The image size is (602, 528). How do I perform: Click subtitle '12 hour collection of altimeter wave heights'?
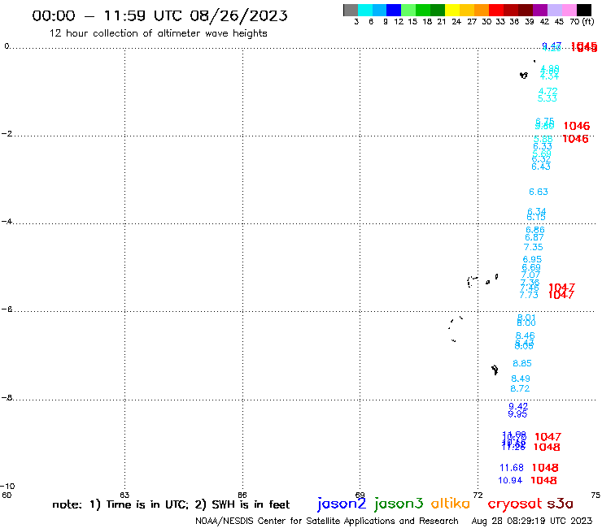(158, 33)
